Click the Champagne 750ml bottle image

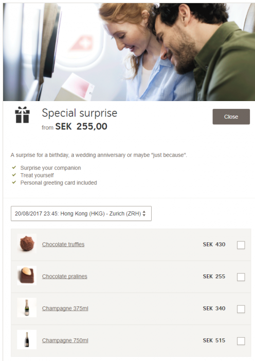coord(27,339)
